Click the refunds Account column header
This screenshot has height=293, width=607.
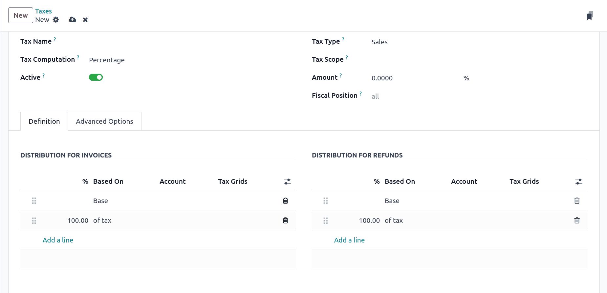pyautogui.click(x=464, y=181)
